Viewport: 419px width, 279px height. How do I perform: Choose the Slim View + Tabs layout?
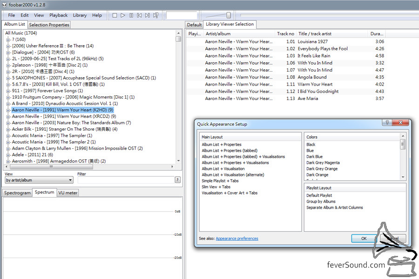tap(216, 187)
